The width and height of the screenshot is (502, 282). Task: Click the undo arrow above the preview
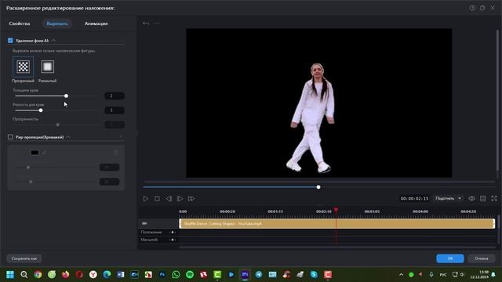[x=146, y=23]
